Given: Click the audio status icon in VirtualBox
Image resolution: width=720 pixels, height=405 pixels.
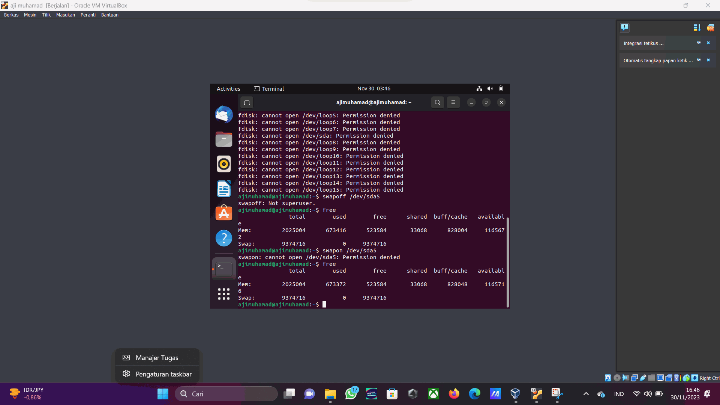Looking at the screenshot, I should coord(625,378).
